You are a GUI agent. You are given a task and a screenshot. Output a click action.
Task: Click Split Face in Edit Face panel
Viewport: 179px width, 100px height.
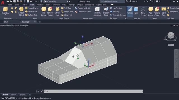coord(164,11)
